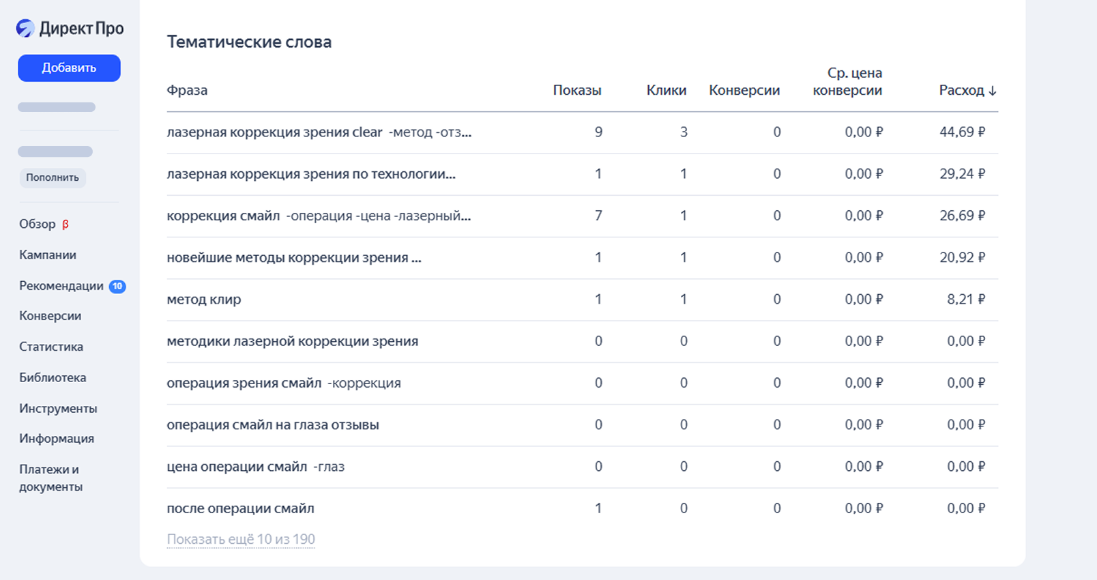Open the Информация menu item

click(57, 438)
